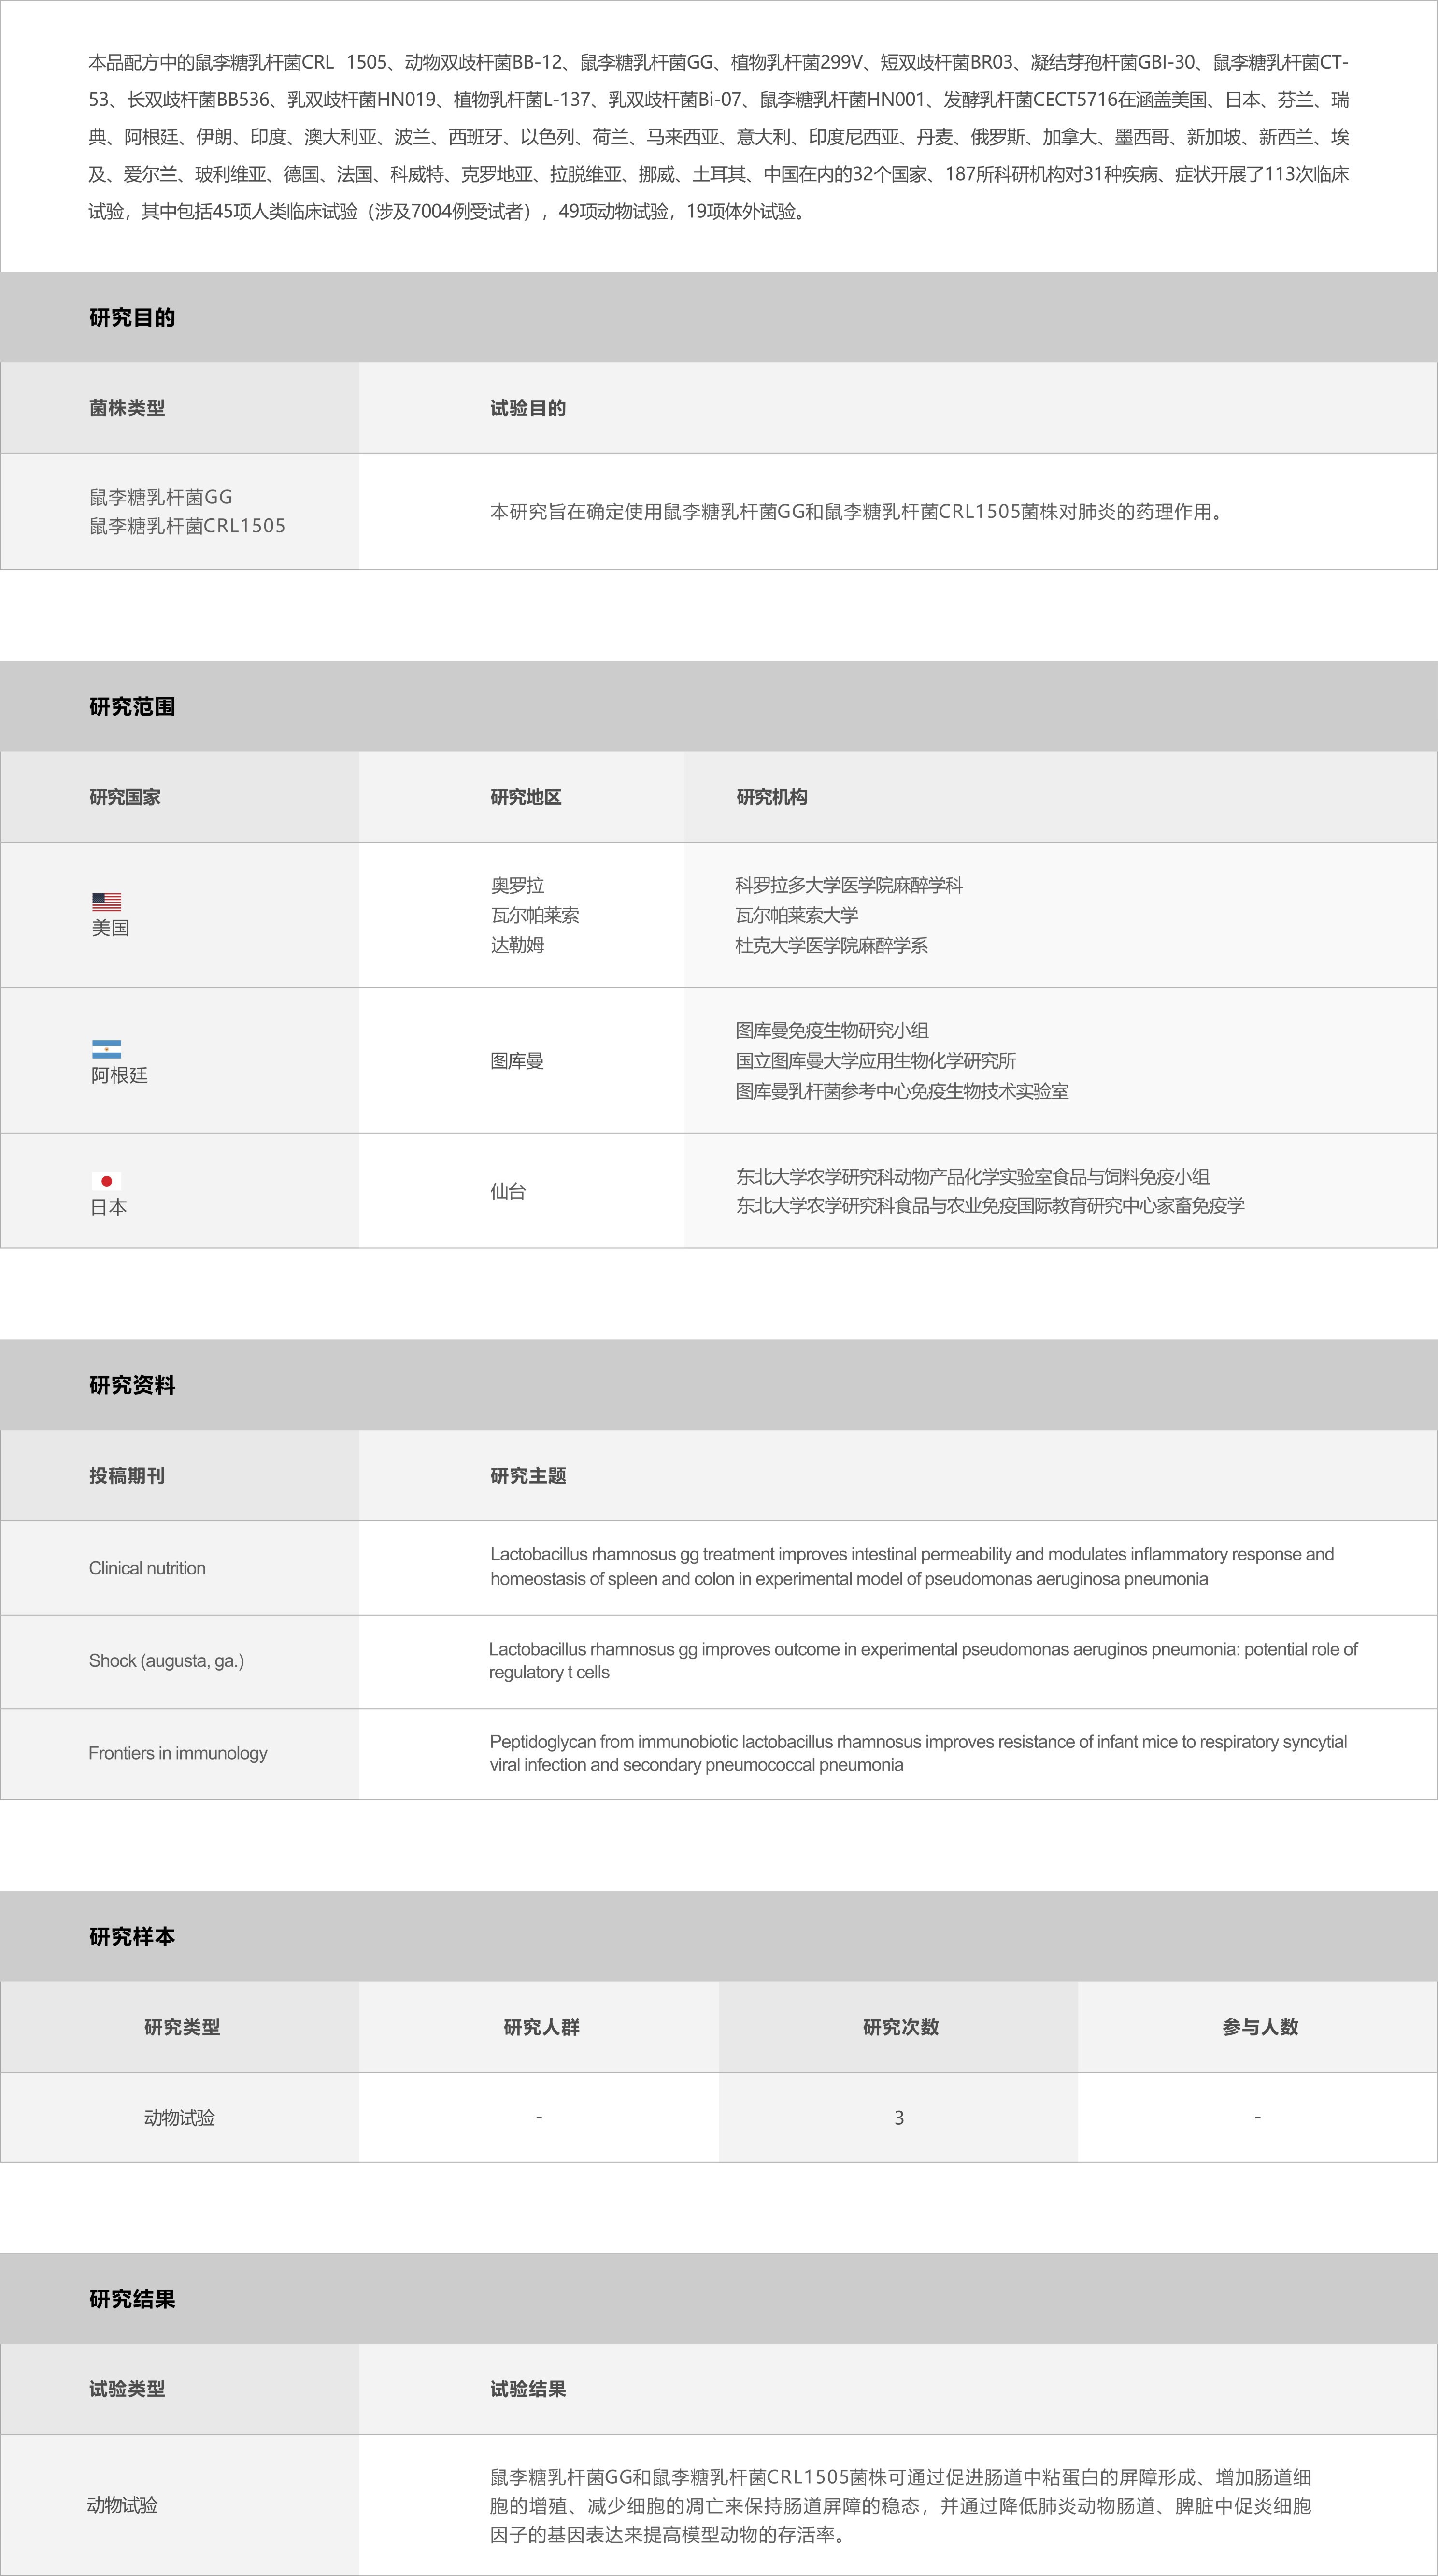Select the 研究范围 section heading
1438x2576 pixels.
(x=132, y=706)
